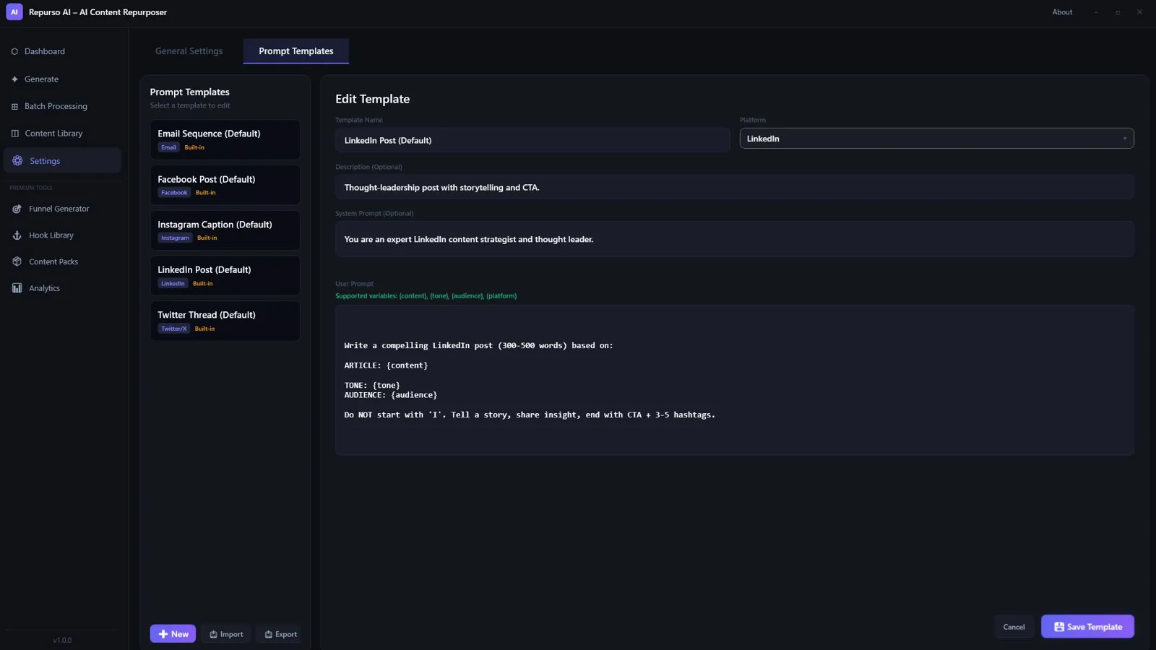The image size is (1156, 650).
Task: Click the LinkedIn tag badge in template list
Action: pyautogui.click(x=173, y=283)
